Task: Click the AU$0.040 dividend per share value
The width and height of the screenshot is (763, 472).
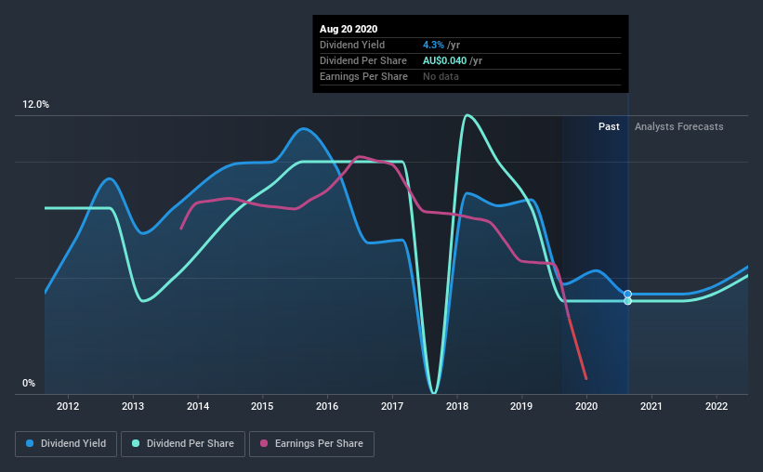Action: (x=444, y=60)
